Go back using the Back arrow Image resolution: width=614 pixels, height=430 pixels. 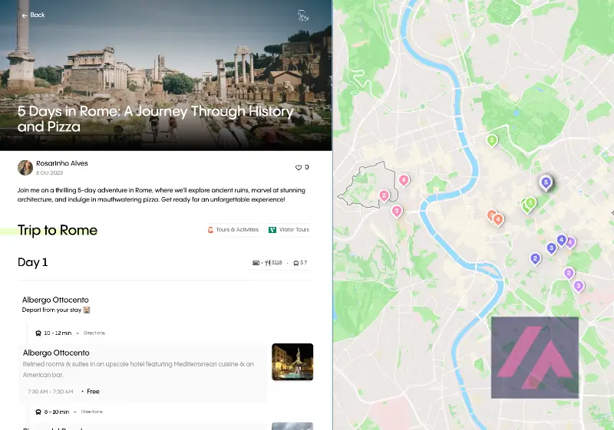(x=33, y=15)
